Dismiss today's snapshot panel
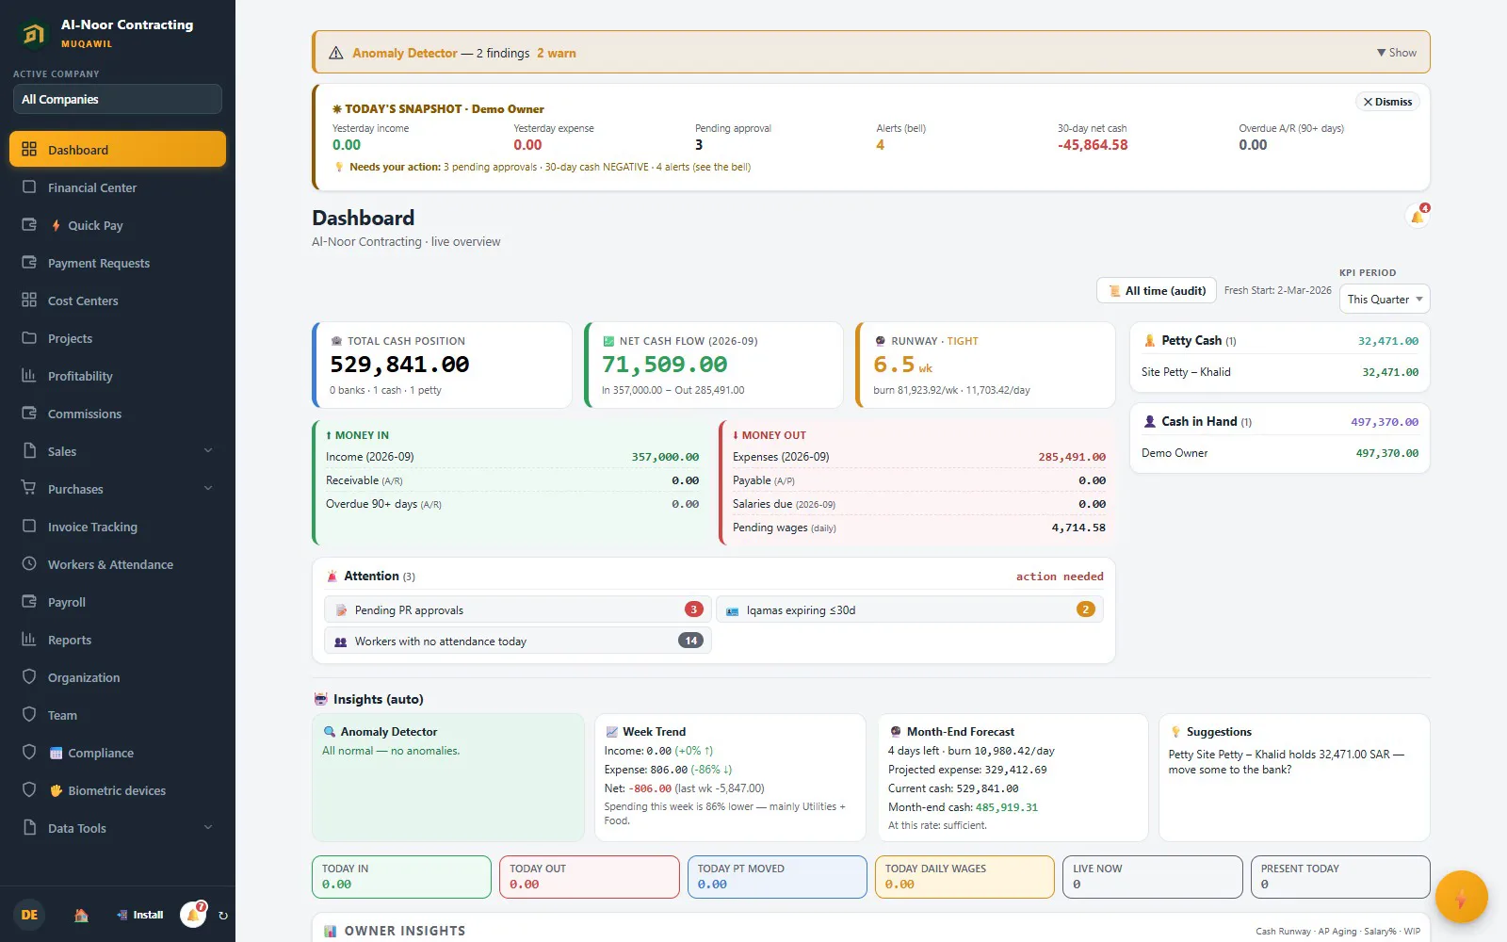1507x942 pixels. pyautogui.click(x=1387, y=102)
